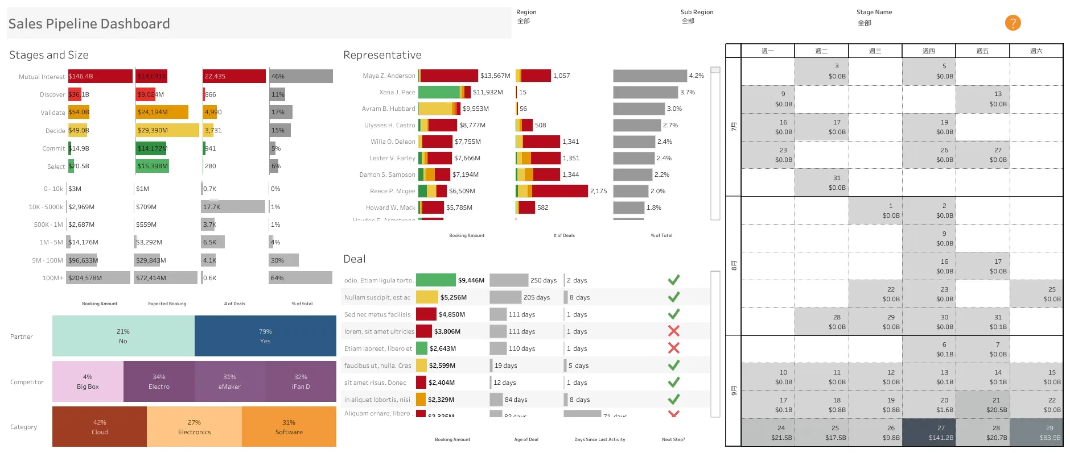
Task: Select Maya Z. Anderson representative name
Action: click(389, 76)
